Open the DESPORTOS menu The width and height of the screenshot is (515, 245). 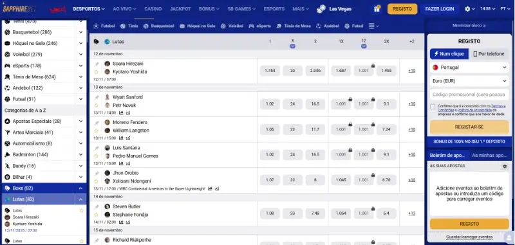click(x=89, y=9)
